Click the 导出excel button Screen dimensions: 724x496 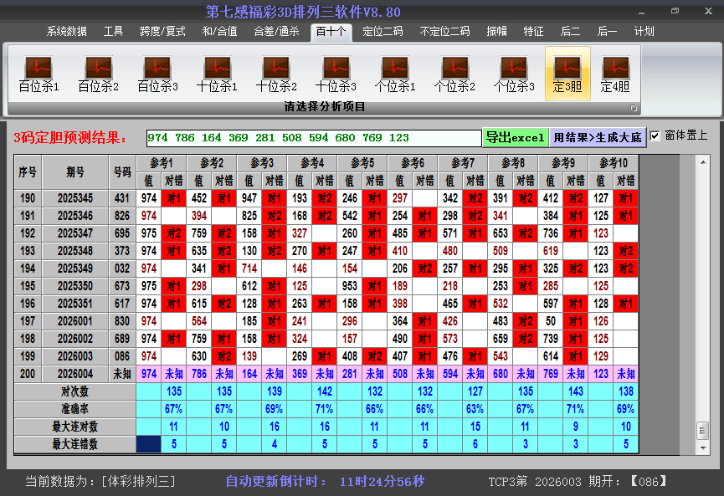click(x=516, y=137)
